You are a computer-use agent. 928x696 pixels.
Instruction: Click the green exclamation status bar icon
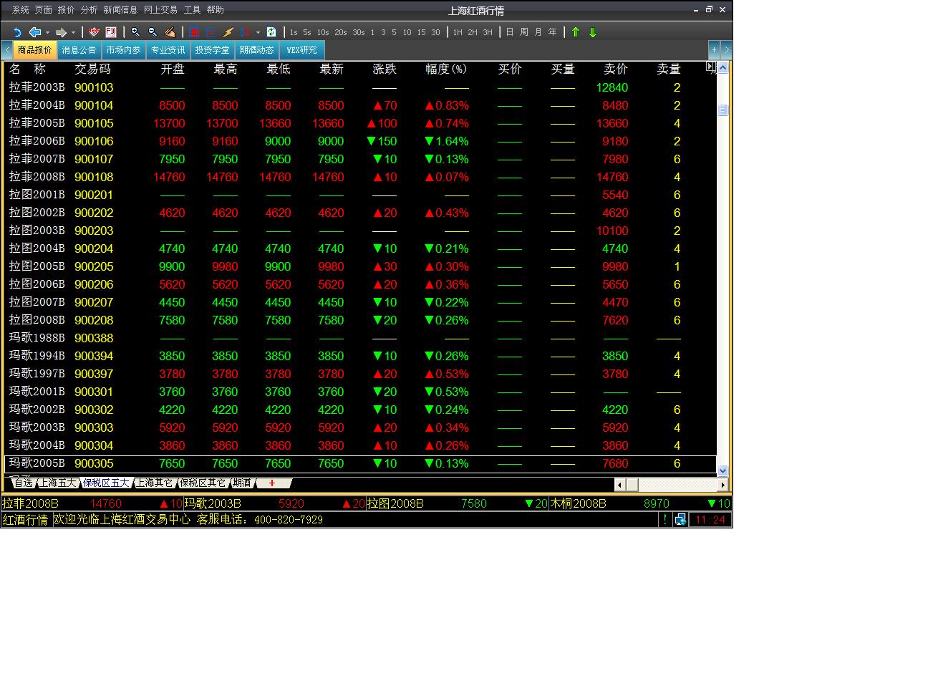coord(665,519)
